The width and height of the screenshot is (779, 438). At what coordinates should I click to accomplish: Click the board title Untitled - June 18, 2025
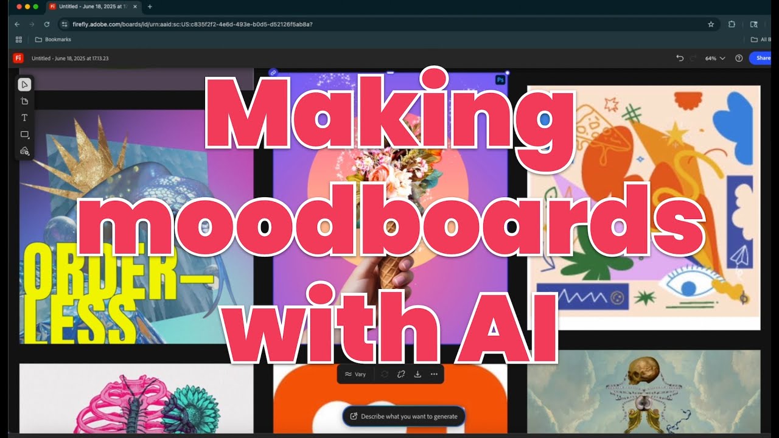pyautogui.click(x=70, y=58)
